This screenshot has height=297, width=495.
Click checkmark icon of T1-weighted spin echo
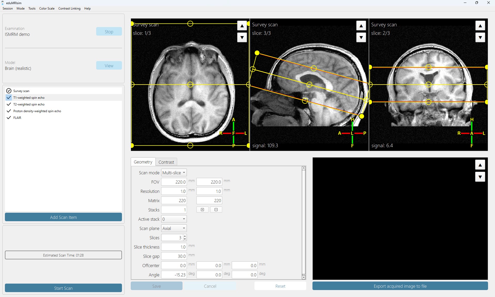tap(9, 97)
